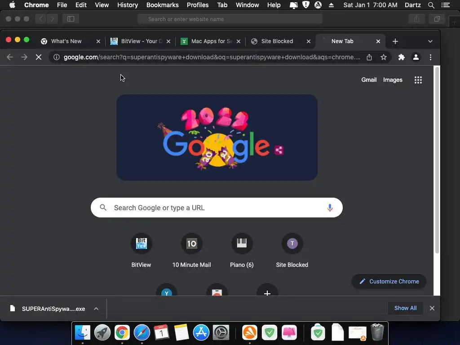Open App Store from the Dock
The width and height of the screenshot is (460, 345).
(201, 333)
